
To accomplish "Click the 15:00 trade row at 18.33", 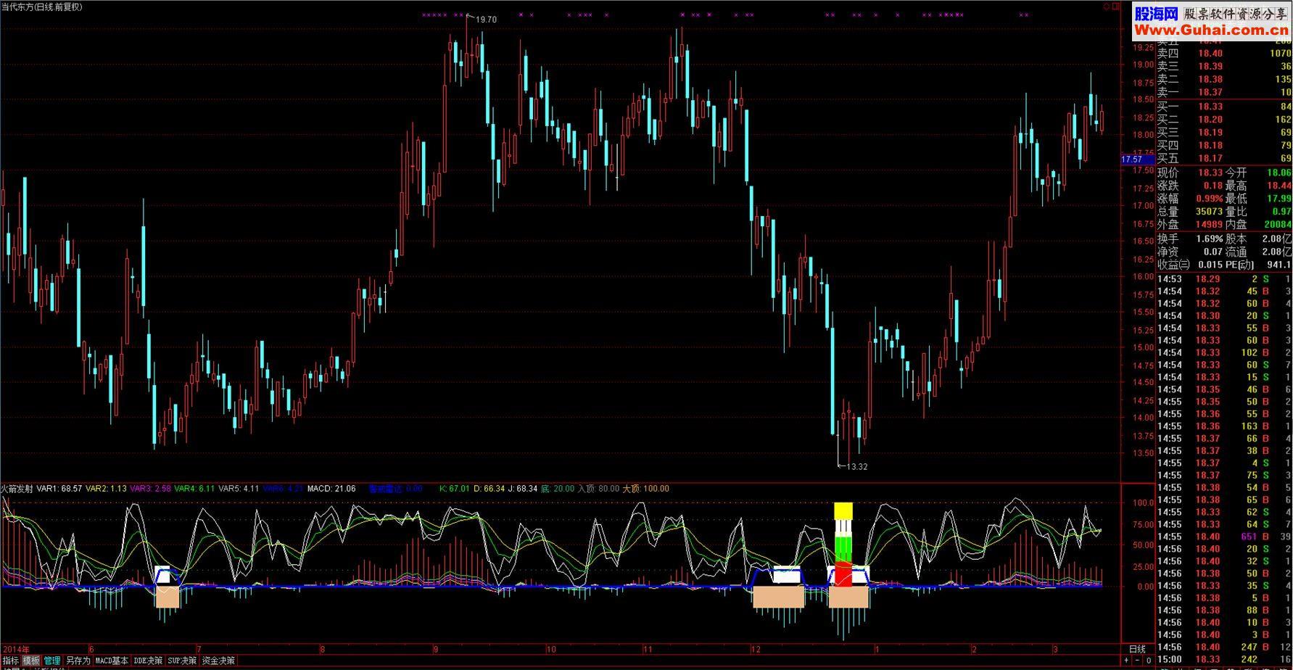I will (1224, 660).
